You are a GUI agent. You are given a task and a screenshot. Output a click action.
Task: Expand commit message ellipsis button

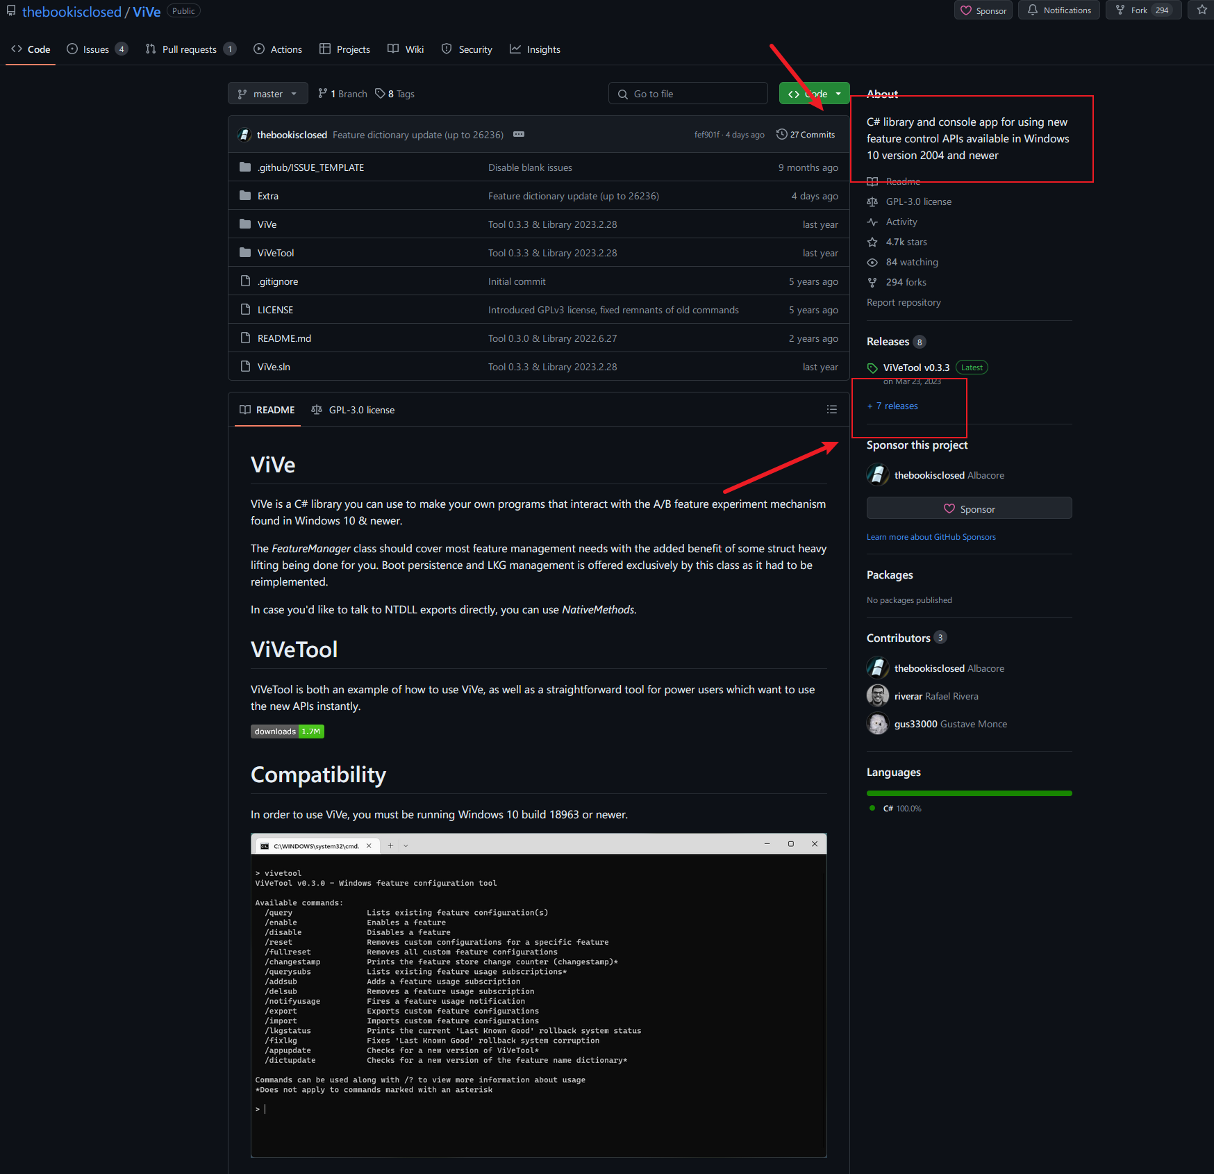click(519, 135)
